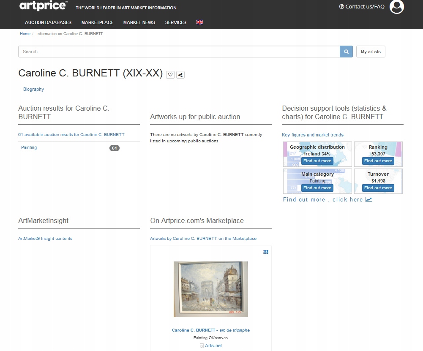The width and height of the screenshot is (423, 351).
Task: Find out more about Ranking
Action: pos(378,161)
